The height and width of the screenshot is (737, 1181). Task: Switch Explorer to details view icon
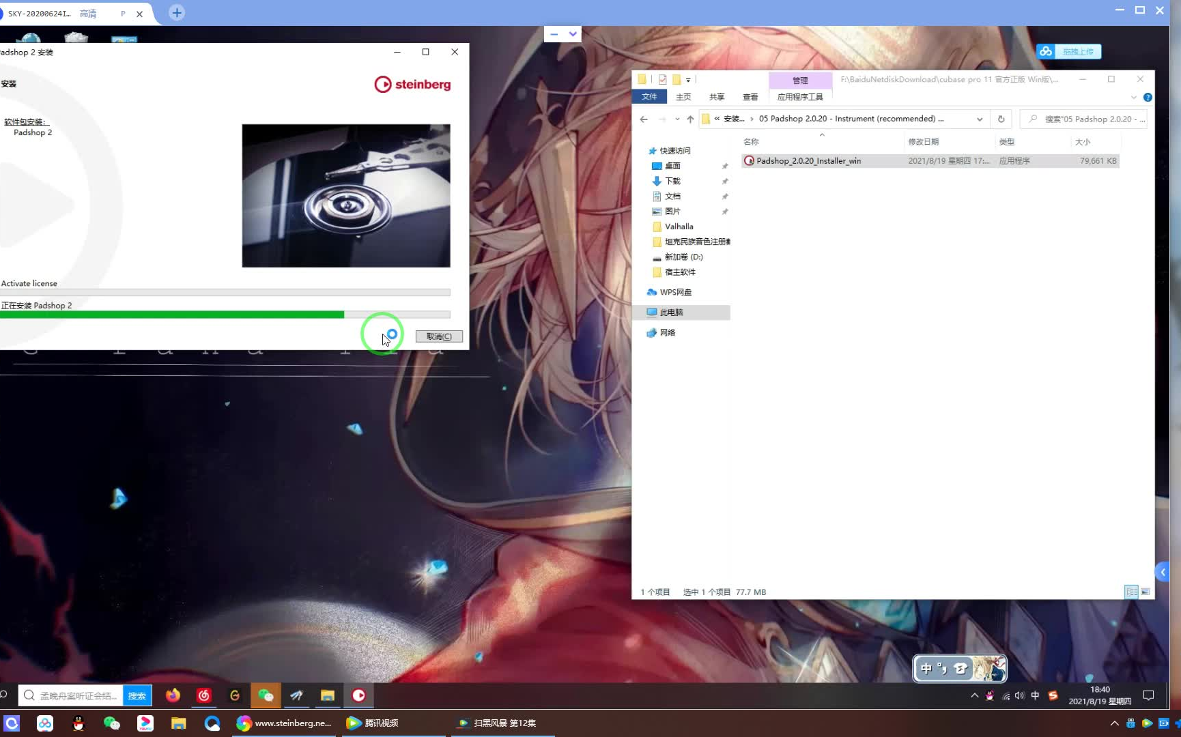tap(1131, 592)
